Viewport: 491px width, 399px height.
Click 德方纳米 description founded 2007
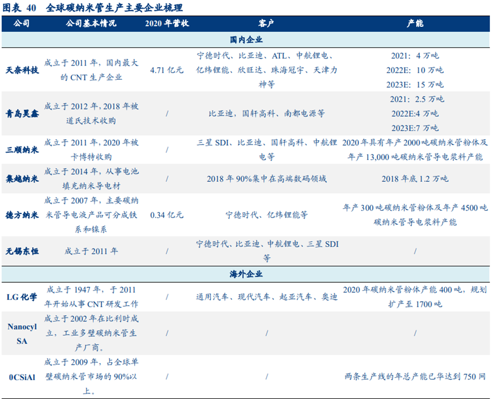pyautogui.click(x=91, y=215)
